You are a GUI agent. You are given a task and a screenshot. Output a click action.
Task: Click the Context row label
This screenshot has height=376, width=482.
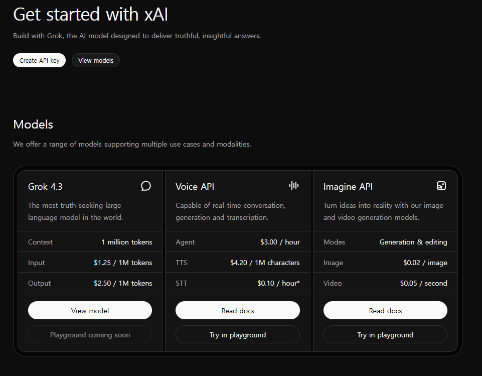[x=40, y=242]
